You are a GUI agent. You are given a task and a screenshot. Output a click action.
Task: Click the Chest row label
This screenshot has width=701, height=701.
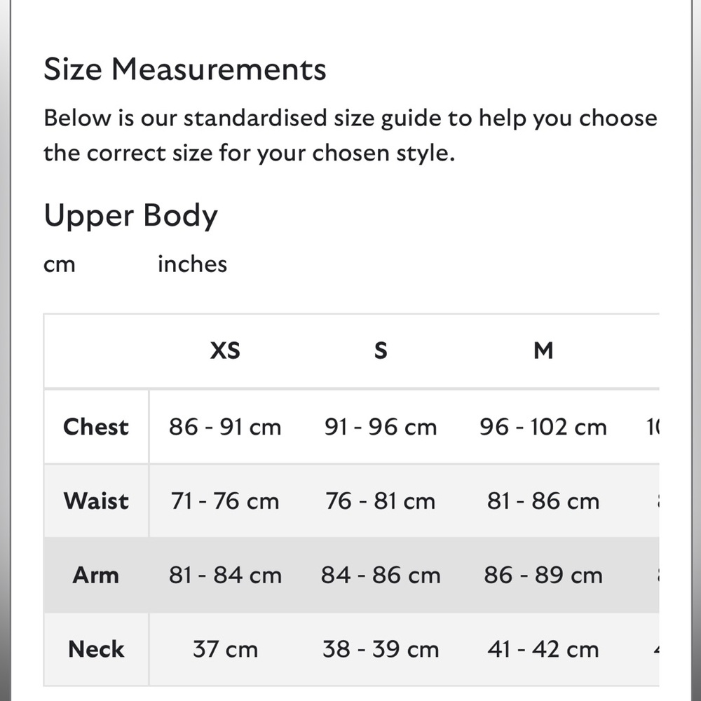tap(96, 426)
